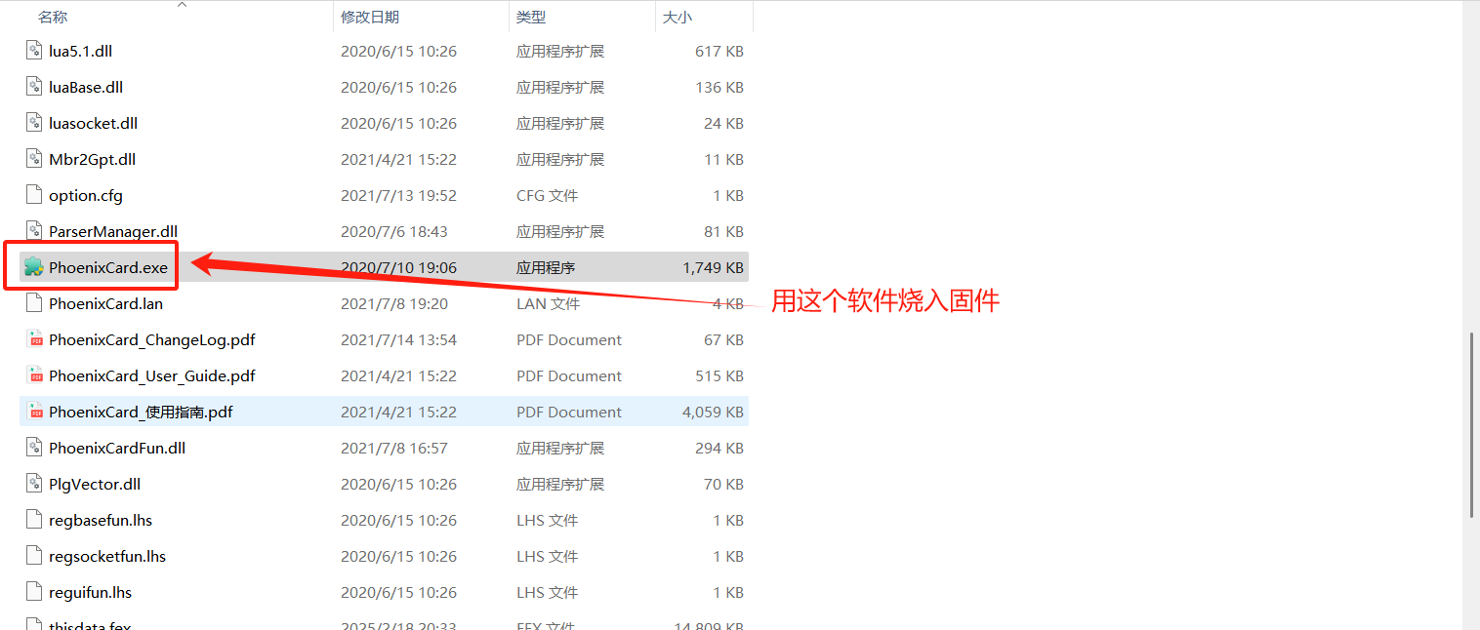Select the luaBase.dll file icon
The image size is (1480, 630).
point(34,87)
